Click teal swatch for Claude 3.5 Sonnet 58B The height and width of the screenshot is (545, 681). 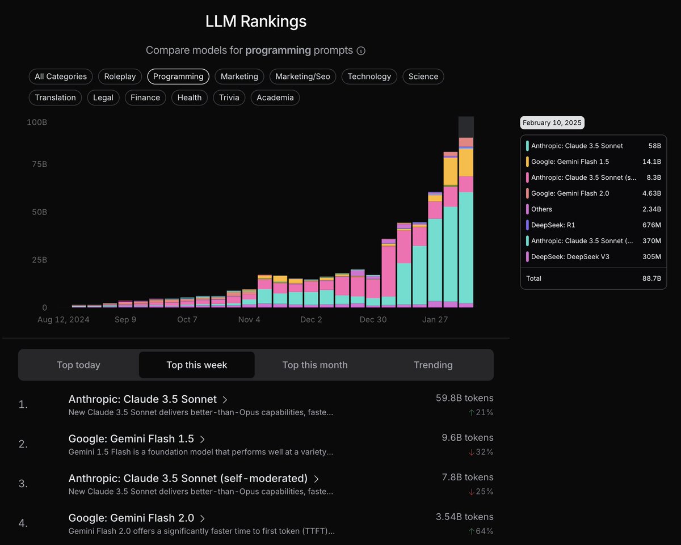click(528, 146)
